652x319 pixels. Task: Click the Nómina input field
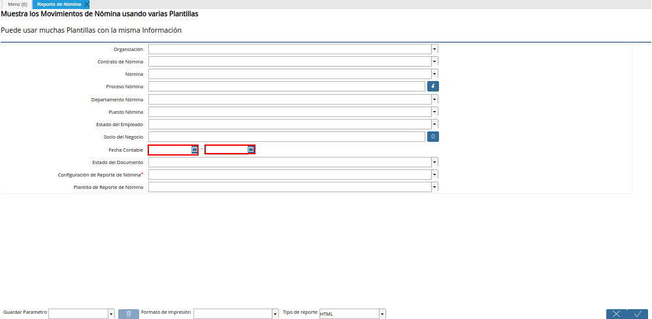290,74
